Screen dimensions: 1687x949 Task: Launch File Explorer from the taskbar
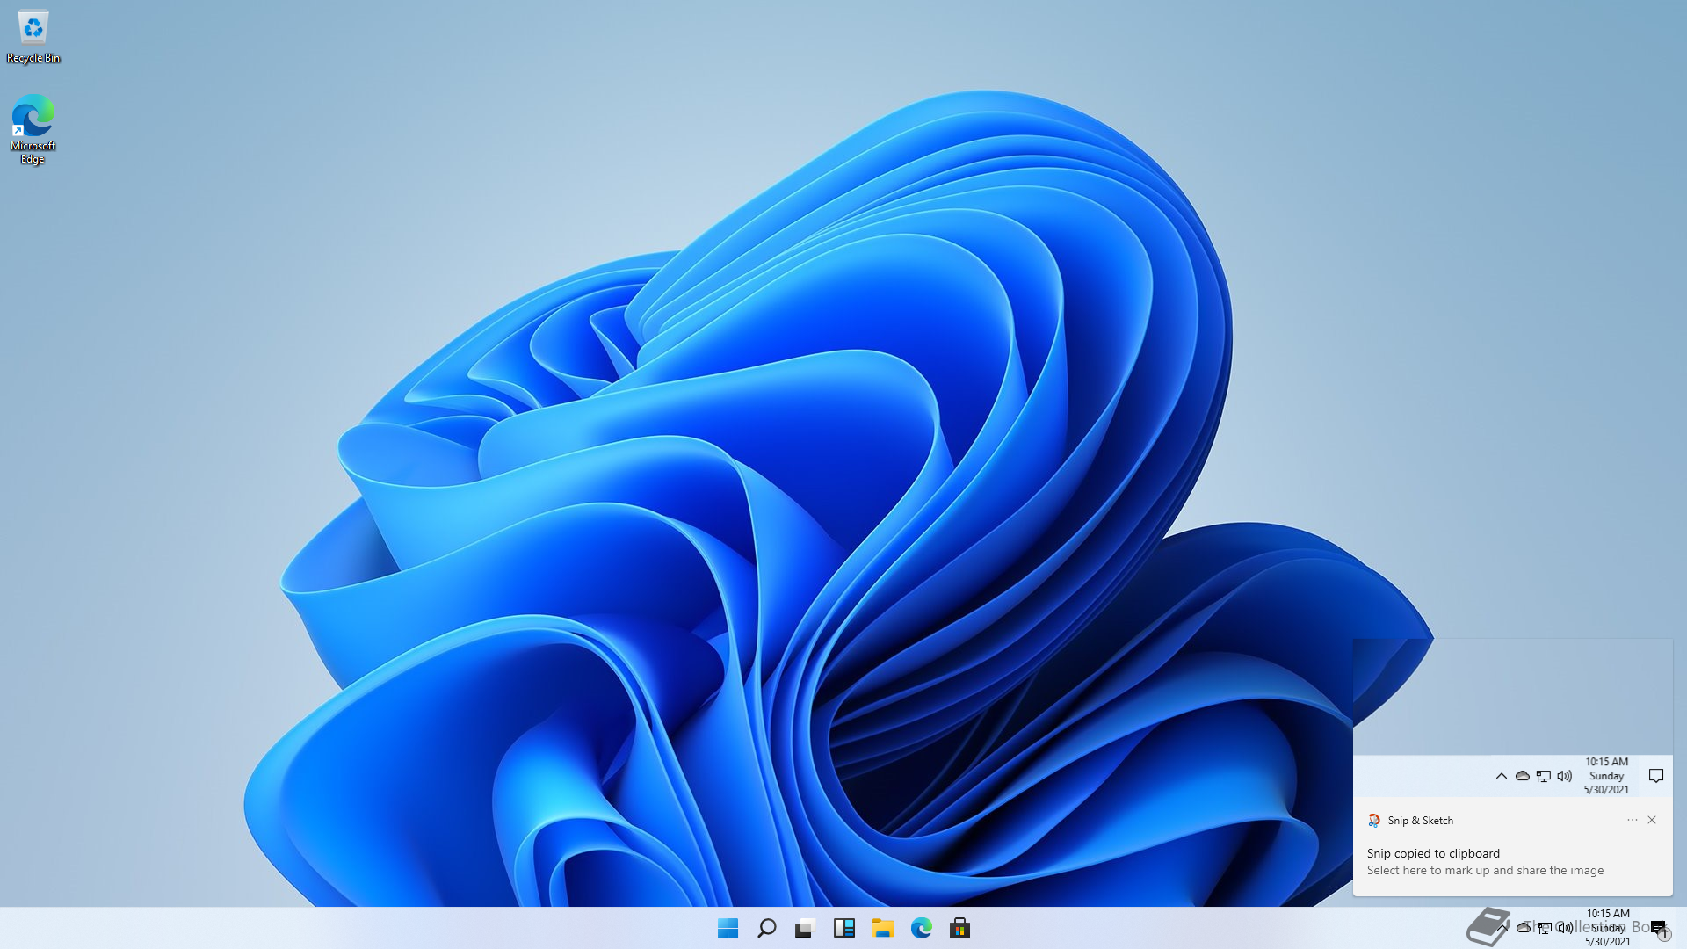[x=882, y=928]
